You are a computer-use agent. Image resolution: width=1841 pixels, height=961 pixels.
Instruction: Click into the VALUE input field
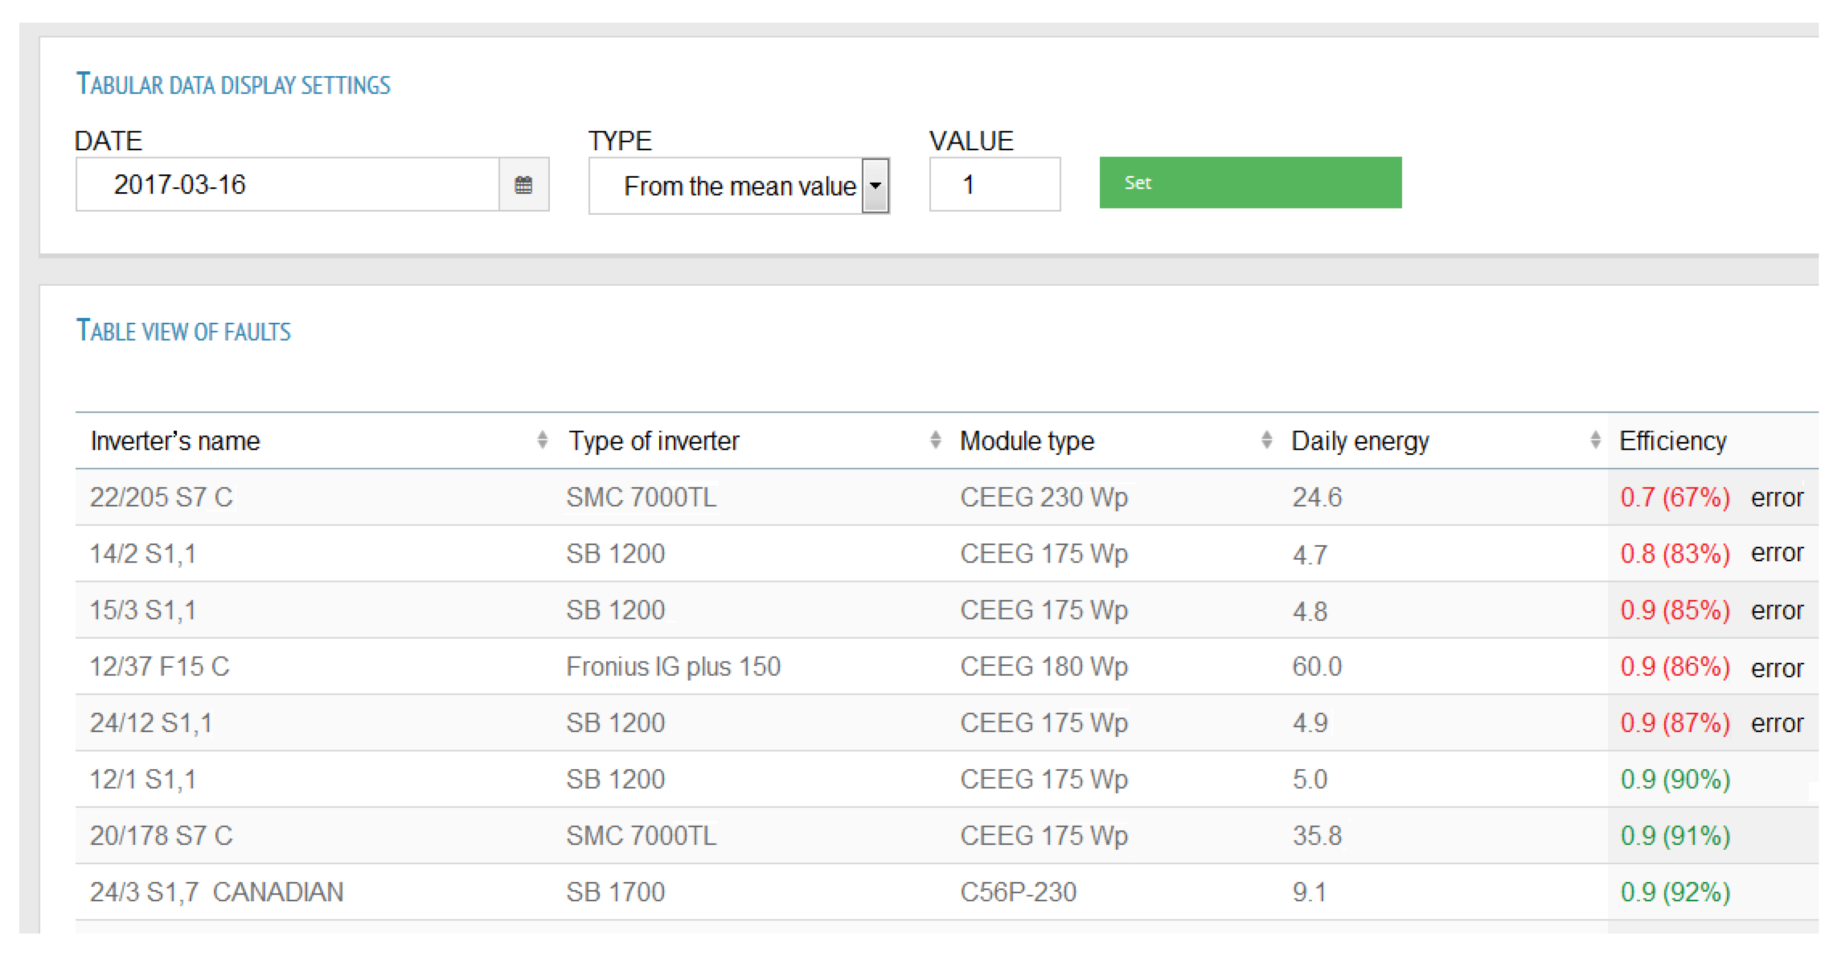tap(993, 185)
